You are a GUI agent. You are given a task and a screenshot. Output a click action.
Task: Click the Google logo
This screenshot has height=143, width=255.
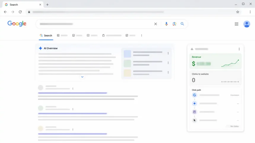(17, 24)
